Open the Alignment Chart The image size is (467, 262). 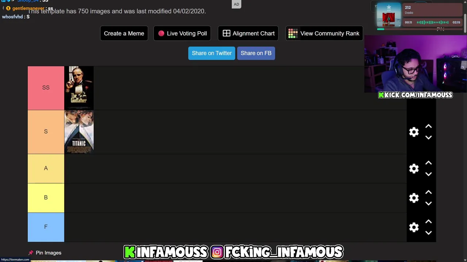click(x=248, y=33)
